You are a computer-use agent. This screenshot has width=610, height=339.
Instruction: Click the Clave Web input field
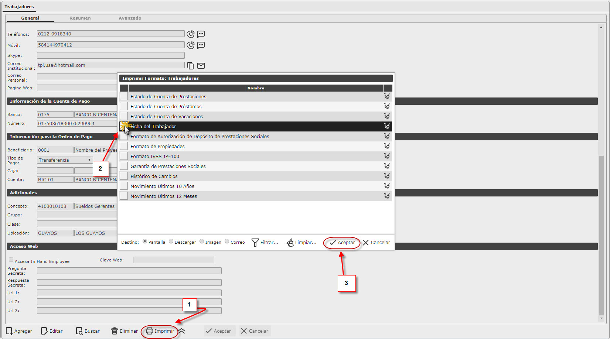coord(174,260)
